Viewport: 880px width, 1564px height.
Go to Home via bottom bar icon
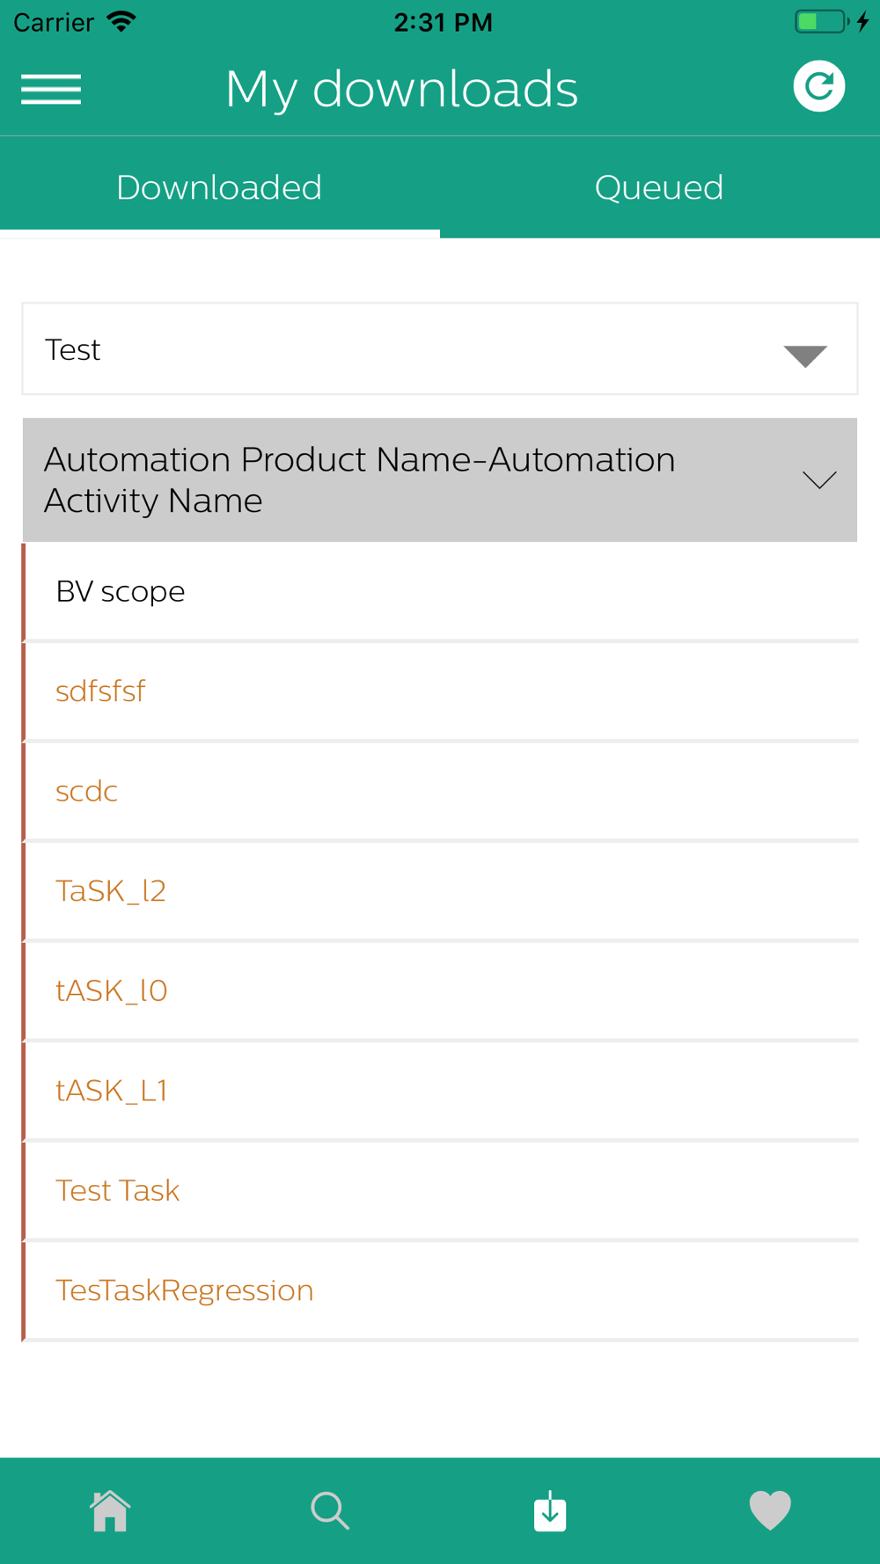(x=110, y=1510)
